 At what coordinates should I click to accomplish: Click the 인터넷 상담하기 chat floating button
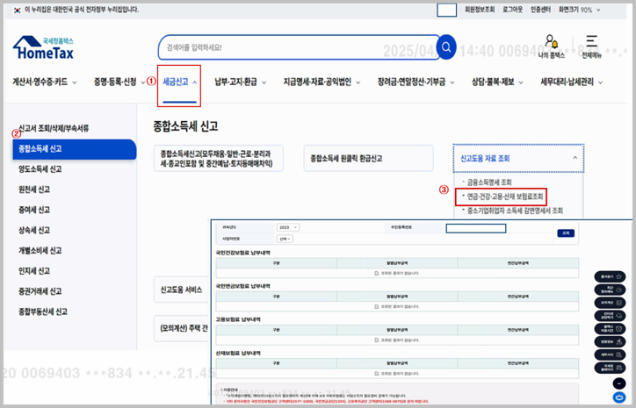coord(610,316)
